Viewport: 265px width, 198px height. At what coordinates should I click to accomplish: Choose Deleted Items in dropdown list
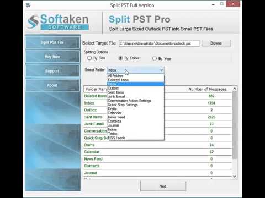[136, 80]
